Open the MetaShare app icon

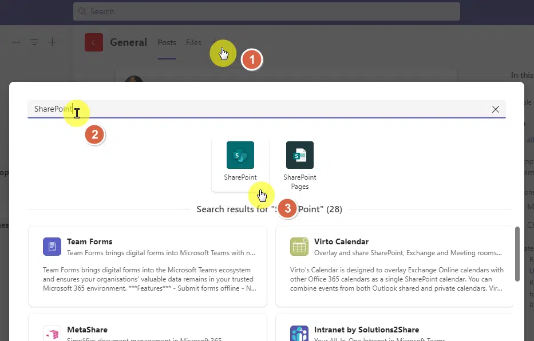click(52, 334)
